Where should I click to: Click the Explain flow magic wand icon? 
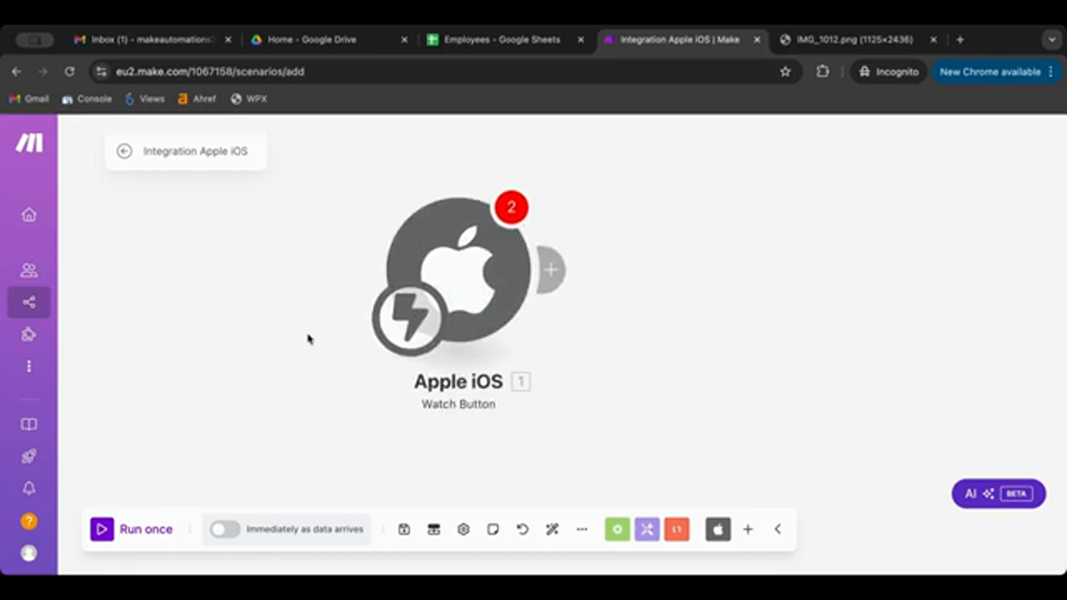pyautogui.click(x=552, y=529)
